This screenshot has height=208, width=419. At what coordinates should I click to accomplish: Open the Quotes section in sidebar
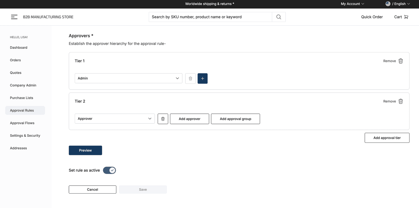[x=16, y=72]
